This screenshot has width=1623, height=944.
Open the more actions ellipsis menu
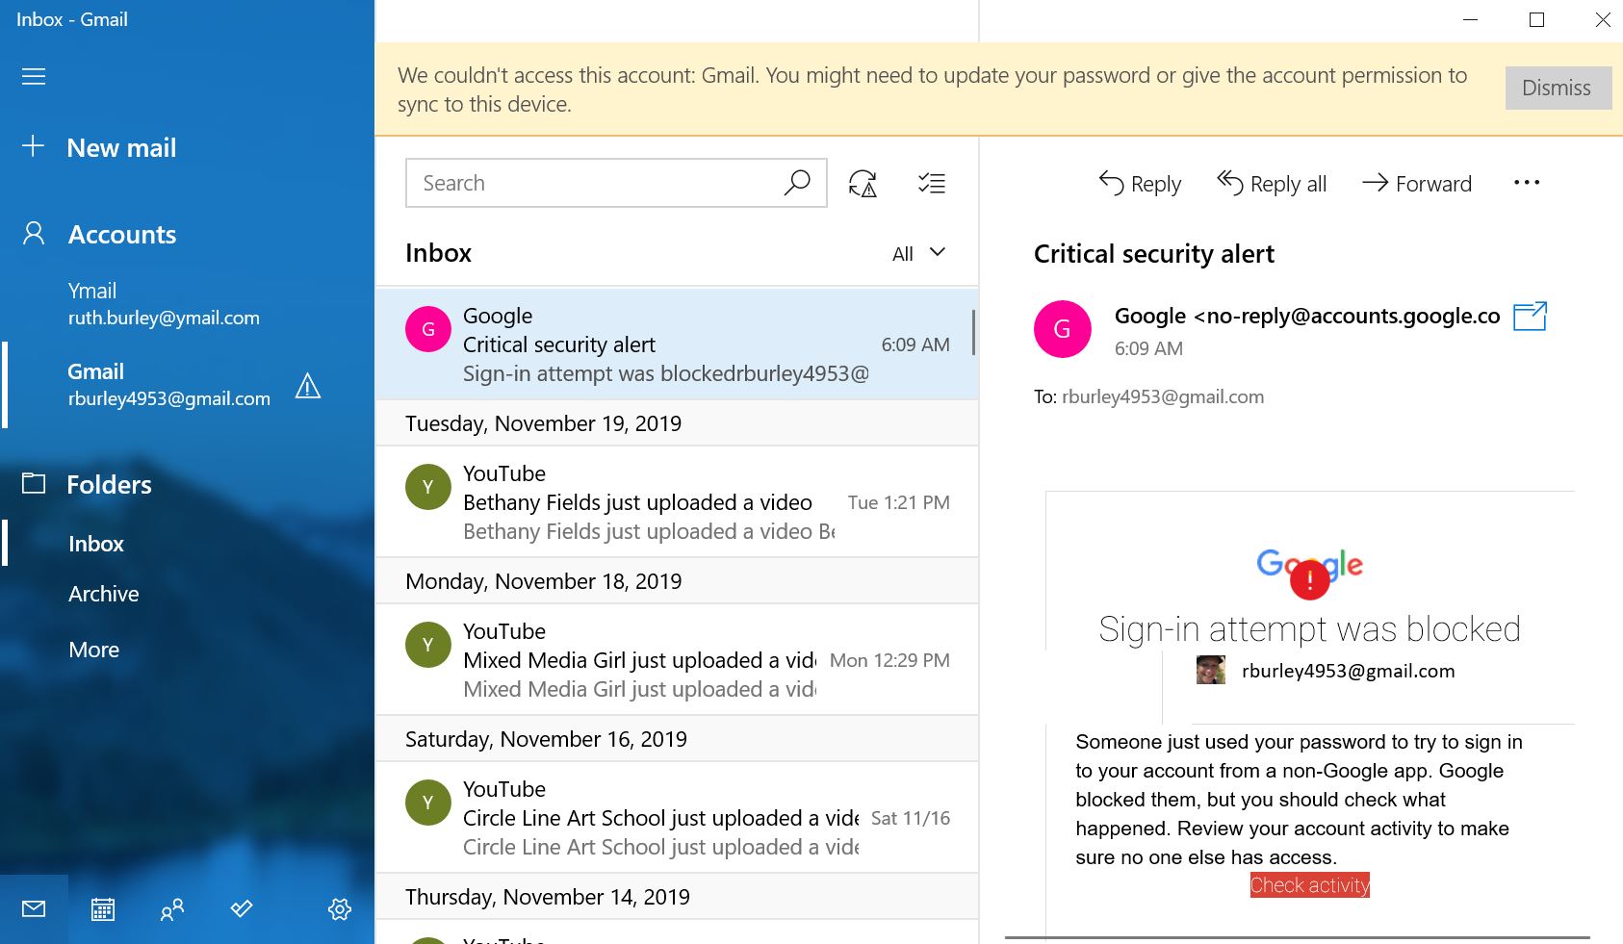1527,183
